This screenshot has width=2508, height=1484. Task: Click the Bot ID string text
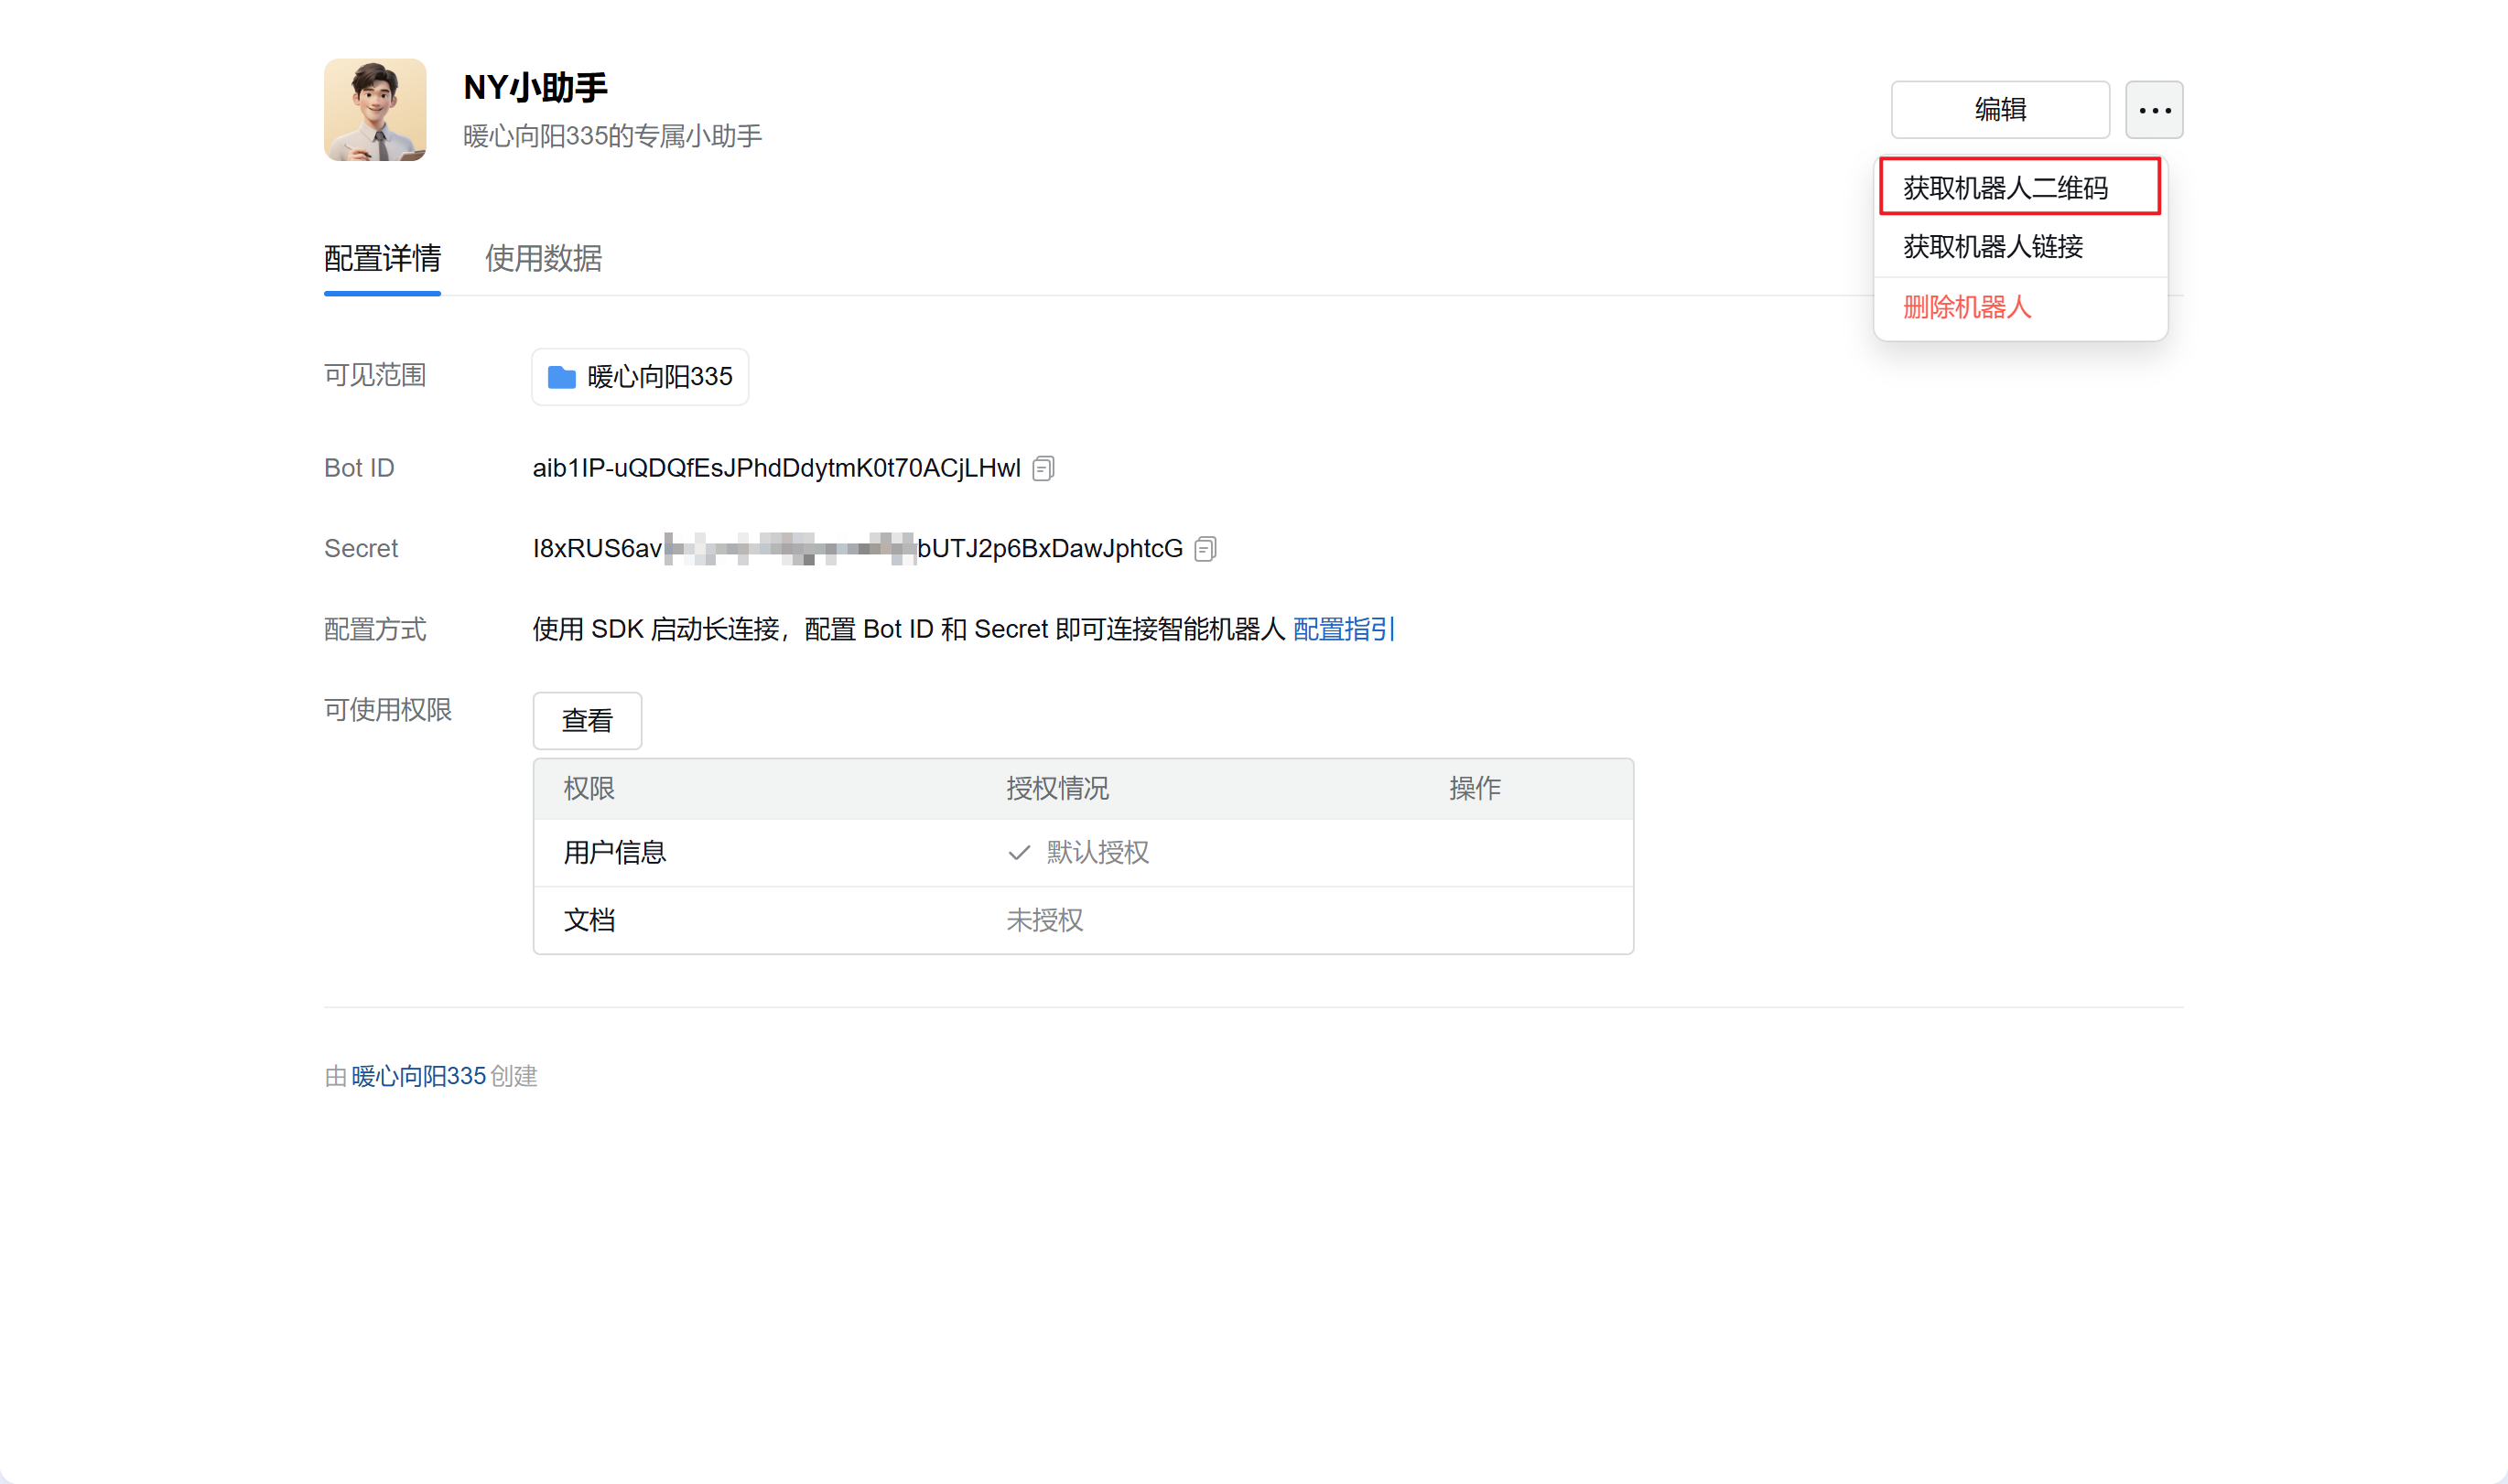[775, 468]
